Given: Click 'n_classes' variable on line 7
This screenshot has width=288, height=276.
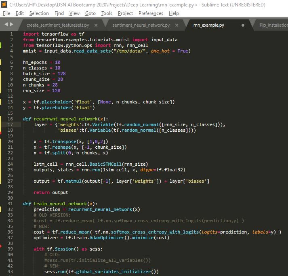Looking at the screenshot, I should 35,68.
